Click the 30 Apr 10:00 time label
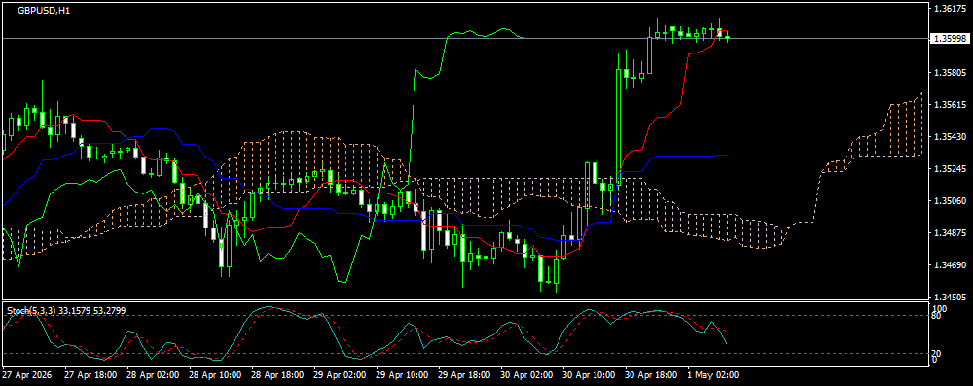This screenshot has height=386, width=973. click(590, 375)
